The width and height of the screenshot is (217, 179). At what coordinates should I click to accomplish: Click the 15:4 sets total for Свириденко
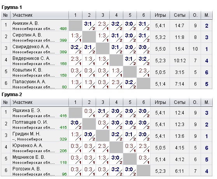click(180, 49)
